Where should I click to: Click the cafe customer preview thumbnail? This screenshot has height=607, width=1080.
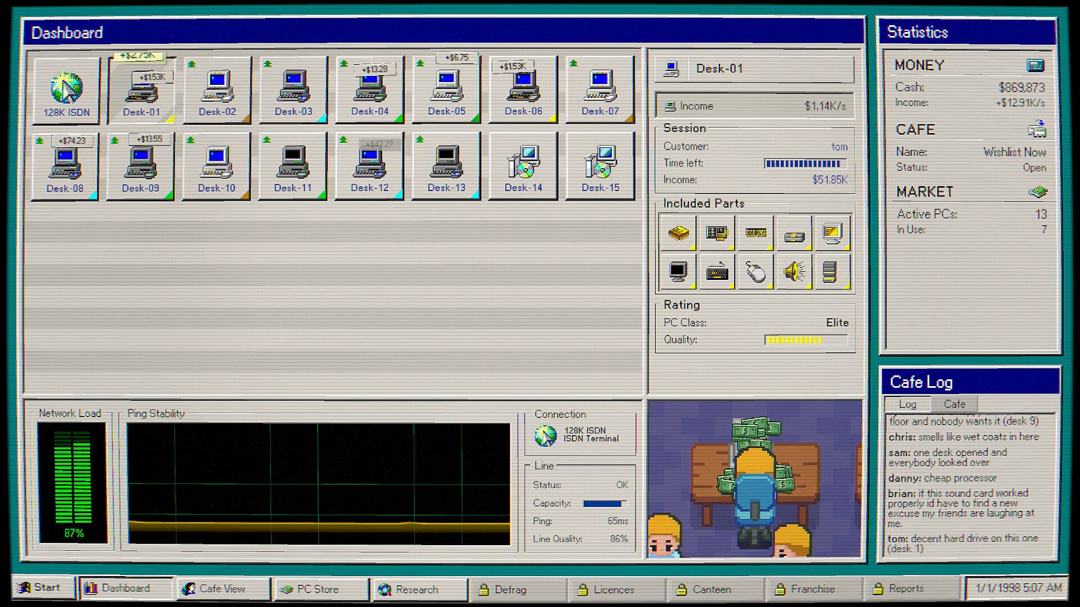pyautogui.click(x=755, y=479)
